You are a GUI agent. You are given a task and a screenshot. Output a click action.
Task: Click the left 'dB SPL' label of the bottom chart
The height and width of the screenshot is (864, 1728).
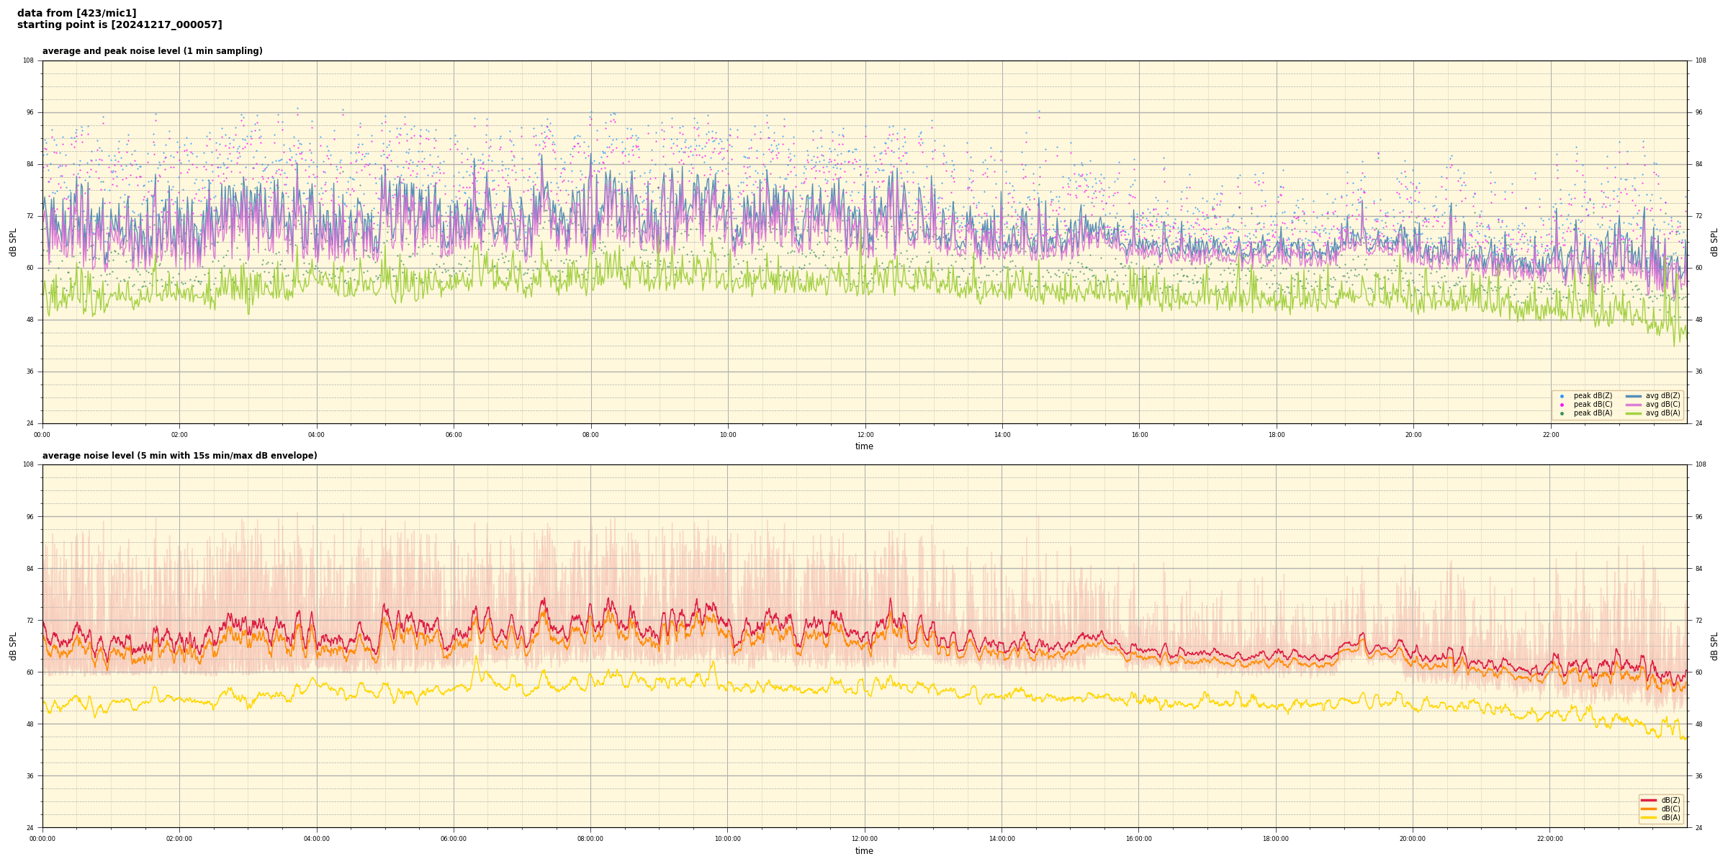tap(13, 646)
